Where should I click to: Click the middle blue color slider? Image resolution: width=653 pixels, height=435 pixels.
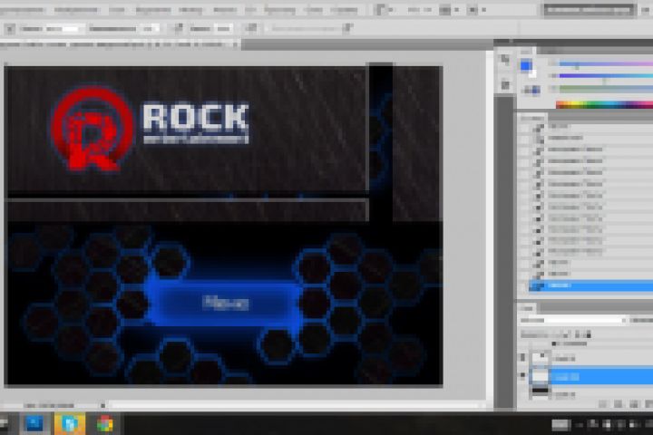tap(606, 76)
